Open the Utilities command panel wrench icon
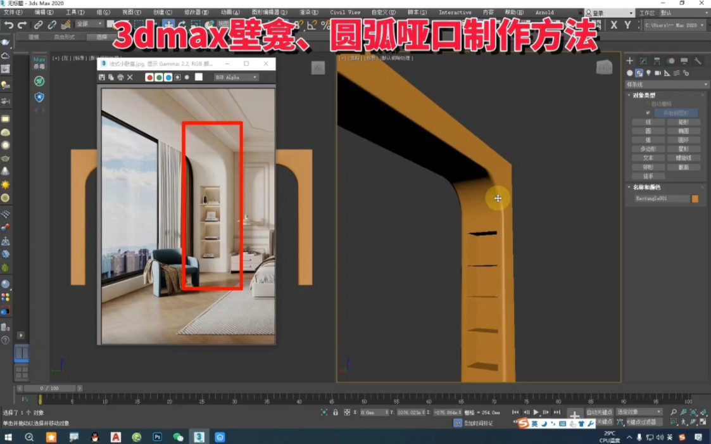The image size is (711, 444). click(698, 61)
